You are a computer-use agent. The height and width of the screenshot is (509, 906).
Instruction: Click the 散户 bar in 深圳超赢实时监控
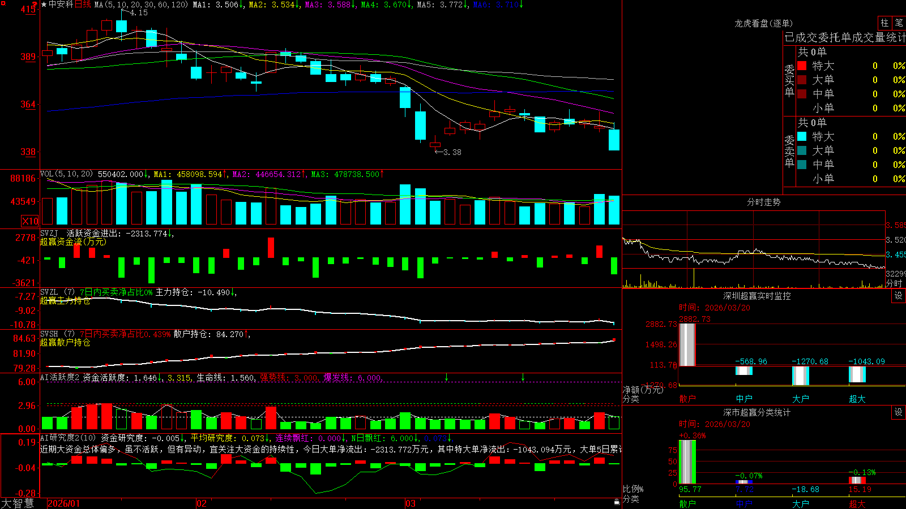[687, 344]
